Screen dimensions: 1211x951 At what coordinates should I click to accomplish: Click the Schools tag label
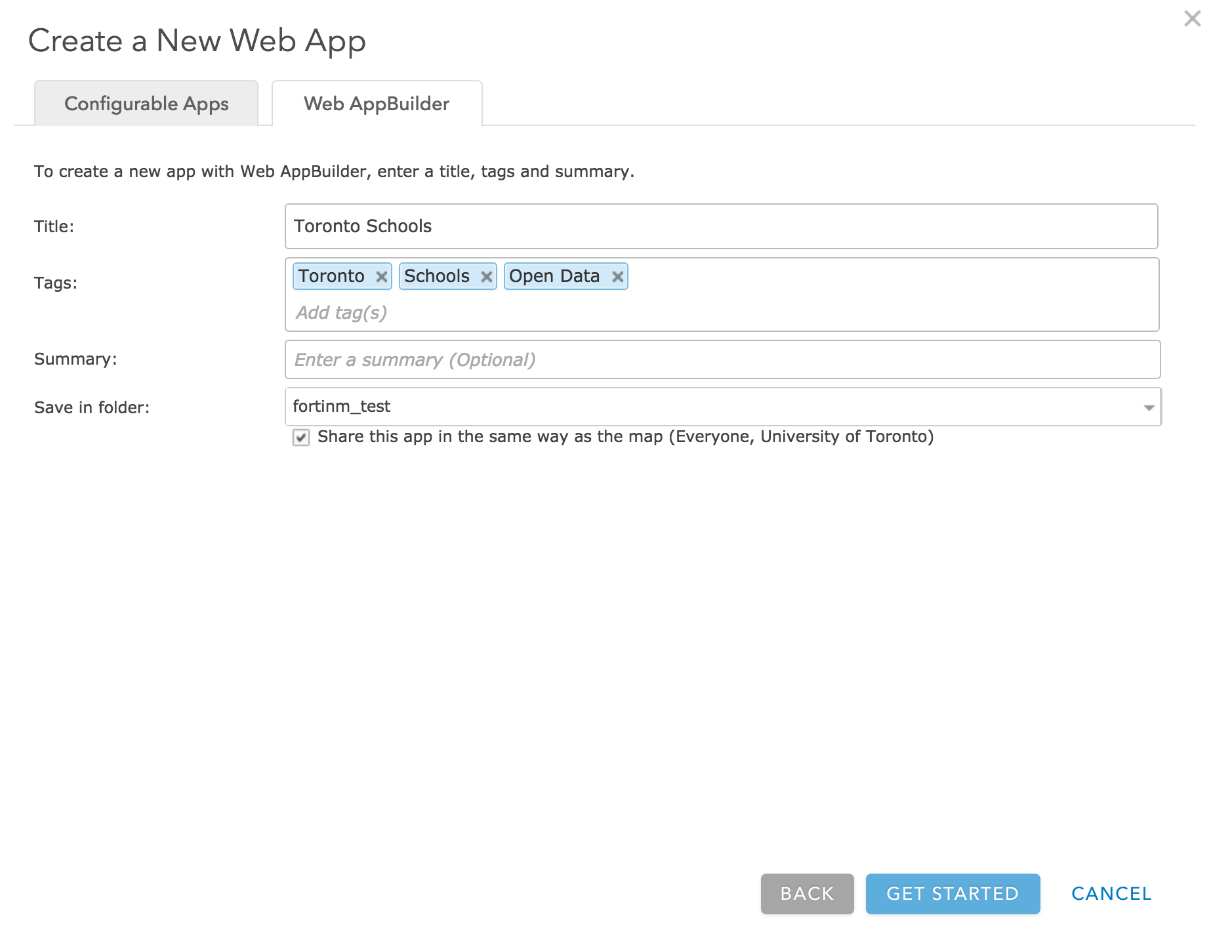[437, 276]
